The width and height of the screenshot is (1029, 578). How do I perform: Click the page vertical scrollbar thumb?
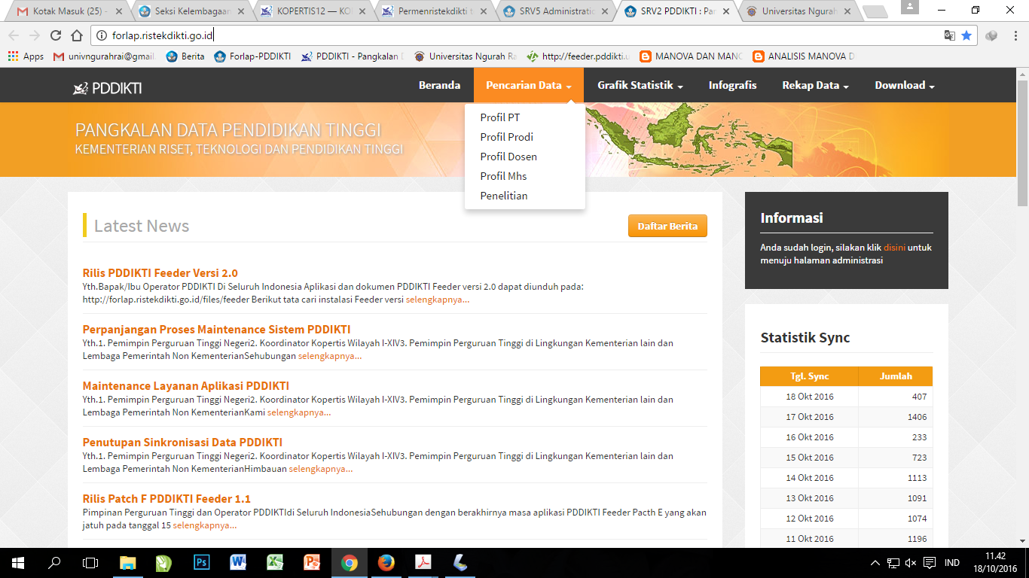click(x=1022, y=143)
